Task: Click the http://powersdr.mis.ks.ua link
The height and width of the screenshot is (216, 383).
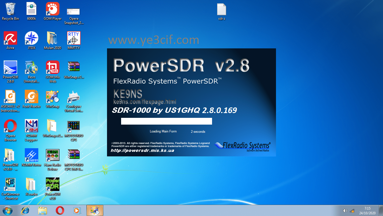Action: [x=142, y=150]
